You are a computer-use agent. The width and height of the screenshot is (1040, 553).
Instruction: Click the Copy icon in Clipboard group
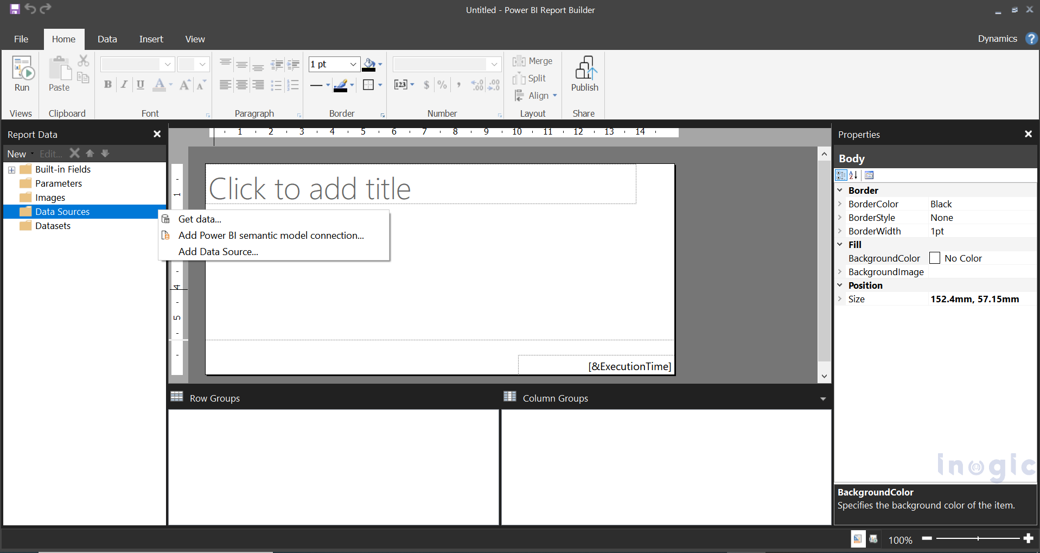[83, 78]
